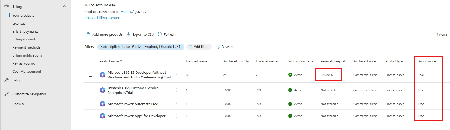This screenshot has height=130, width=450.
Task: Click the Billing card icon in sidebar
Action: pyautogui.click(x=7, y=6)
